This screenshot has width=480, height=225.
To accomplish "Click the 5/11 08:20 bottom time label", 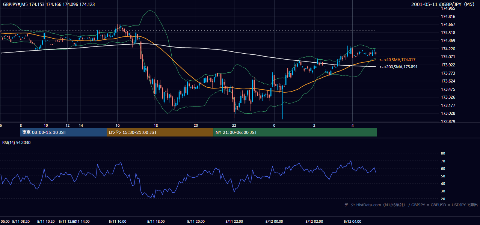I will pyautogui.click(x=21, y=222).
